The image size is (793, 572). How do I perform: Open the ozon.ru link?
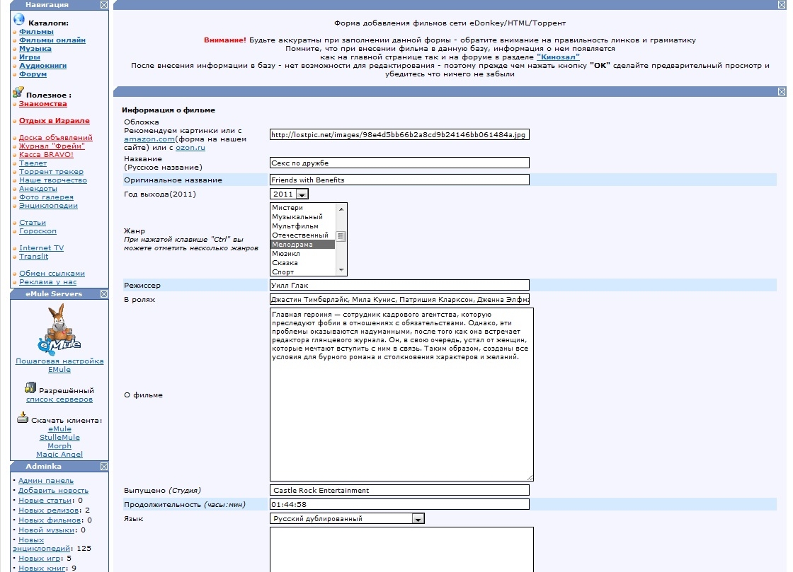(x=190, y=148)
